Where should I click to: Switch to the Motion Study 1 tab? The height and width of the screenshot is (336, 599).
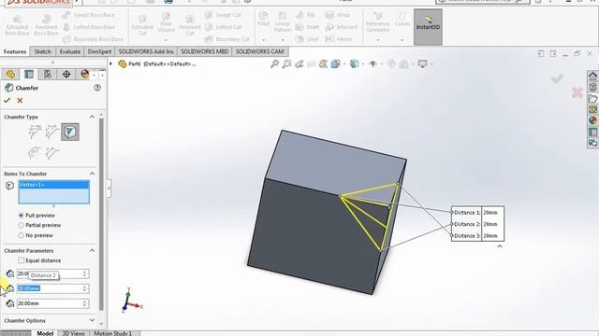coord(112,333)
